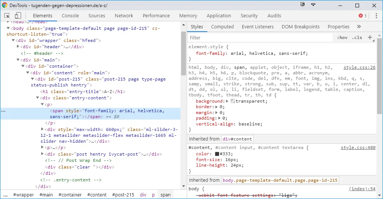
Task: Collapse the div#main node
Action: click(x=18, y=60)
